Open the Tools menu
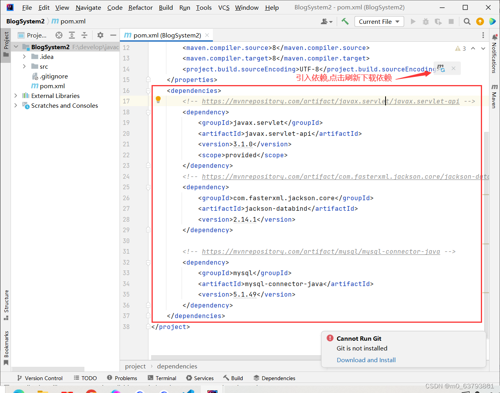This screenshot has width=500, height=393. click(204, 7)
